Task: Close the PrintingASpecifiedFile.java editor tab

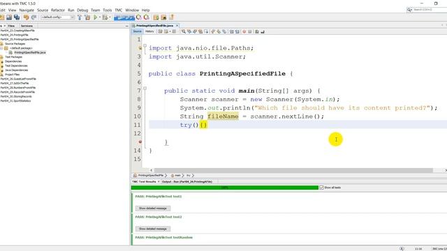Action: tap(177, 26)
